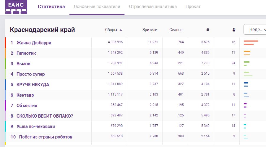
Task: Switch to Основные показатели tab
Action: 97,6
